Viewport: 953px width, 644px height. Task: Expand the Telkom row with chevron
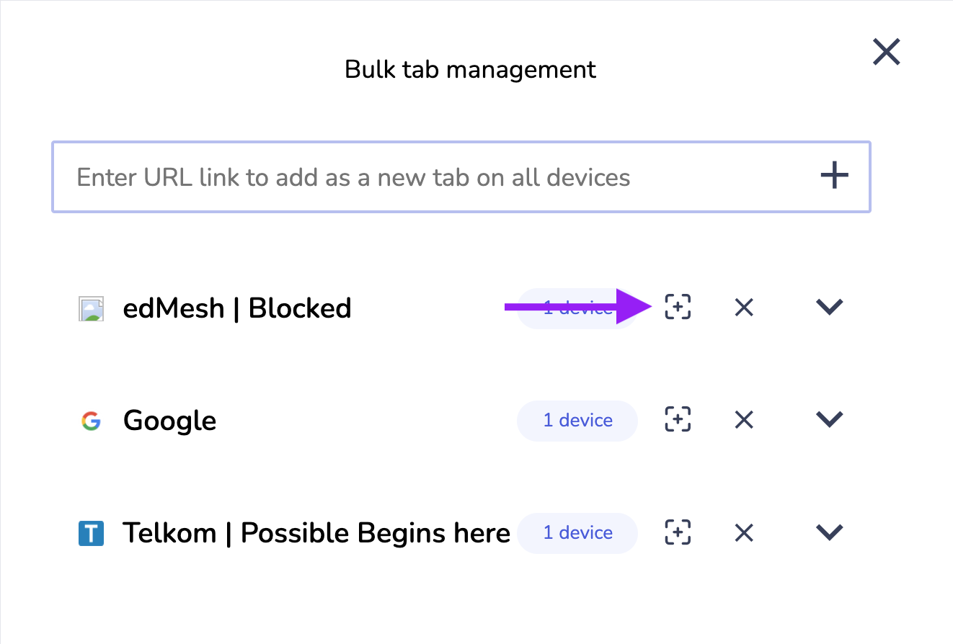coord(830,532)
